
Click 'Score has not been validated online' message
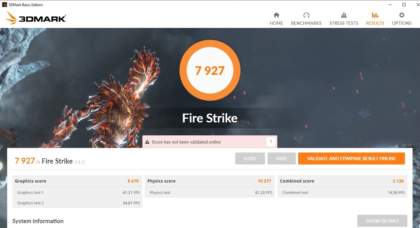pos(186,142)
